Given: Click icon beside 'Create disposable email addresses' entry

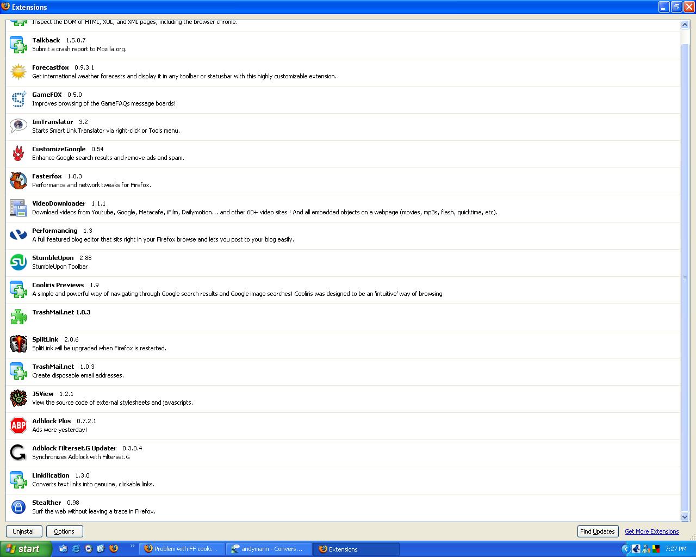Looking at the screenshot, I should point(18,371).
